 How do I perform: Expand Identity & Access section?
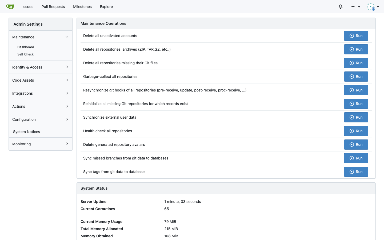tap(41, 67)
